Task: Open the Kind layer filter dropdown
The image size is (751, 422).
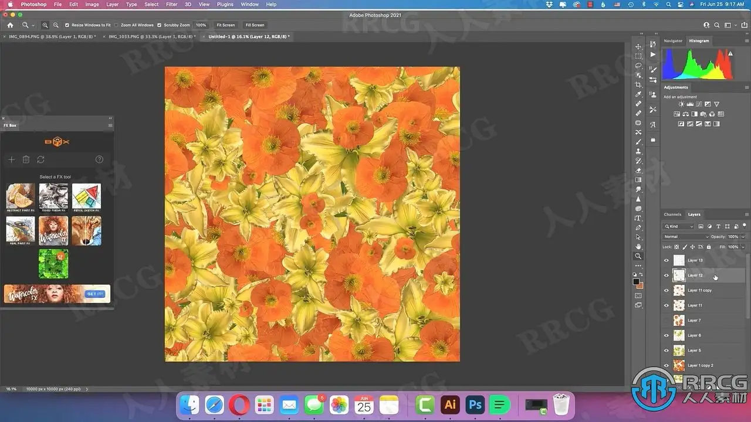Action: [x=679, y=226]
